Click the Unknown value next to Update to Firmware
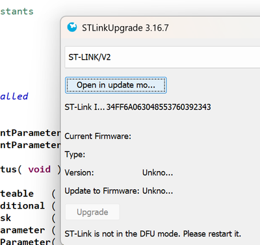The height and width of the screenshot is (245, 260). pos(157,191)
